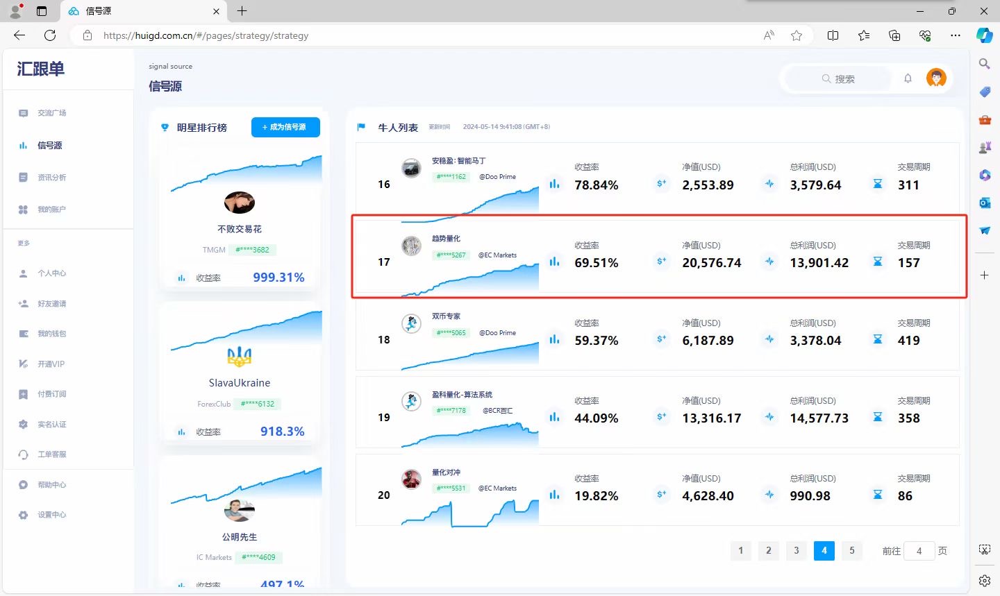Open browser Settings and more menu

[956, 35]
